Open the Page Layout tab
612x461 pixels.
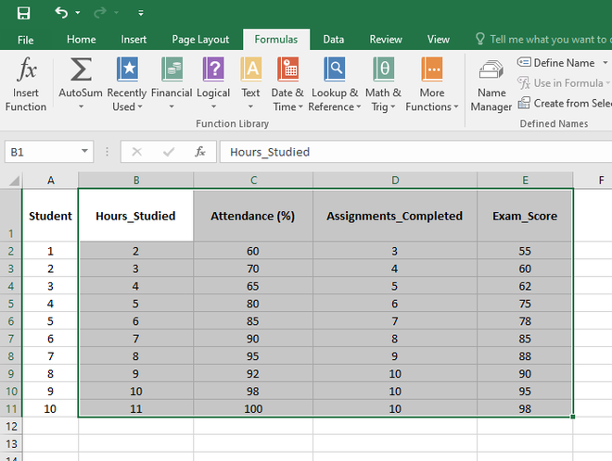(x=200, y=40)
